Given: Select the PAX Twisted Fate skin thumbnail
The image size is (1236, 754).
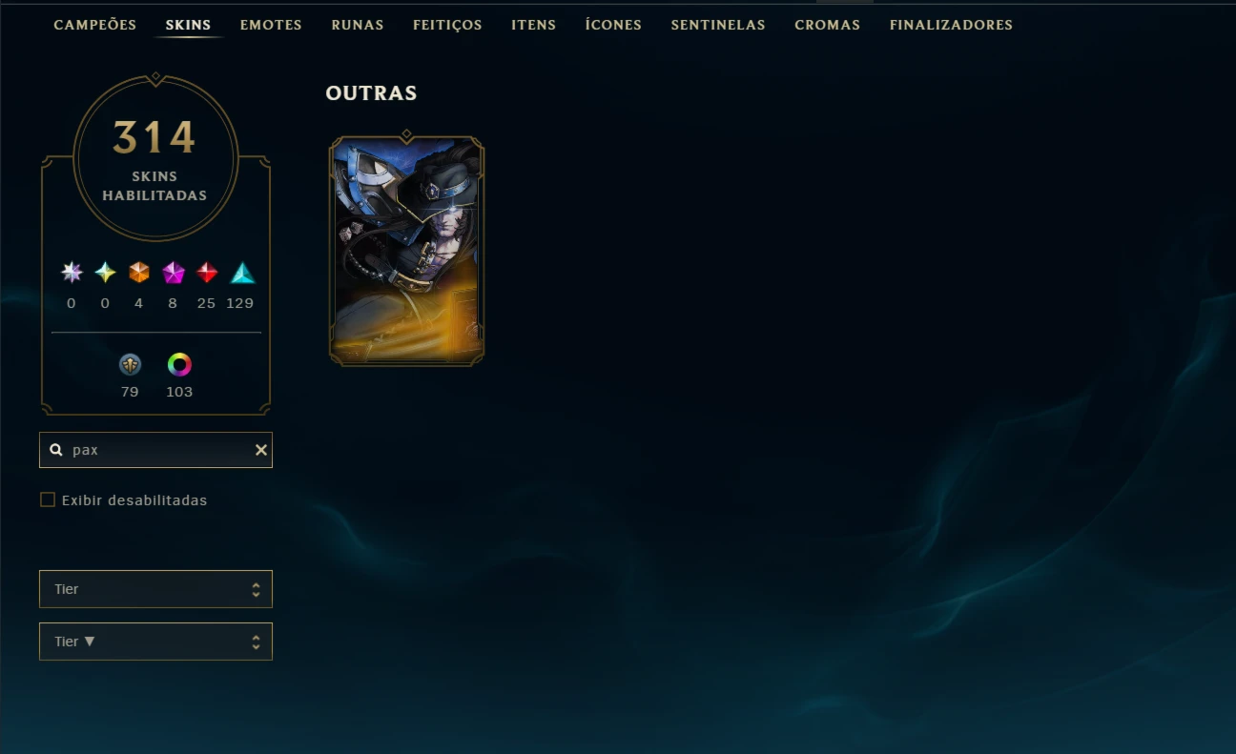Looking at the screenshot, I should pyautogui.click(x=406, y=250).
